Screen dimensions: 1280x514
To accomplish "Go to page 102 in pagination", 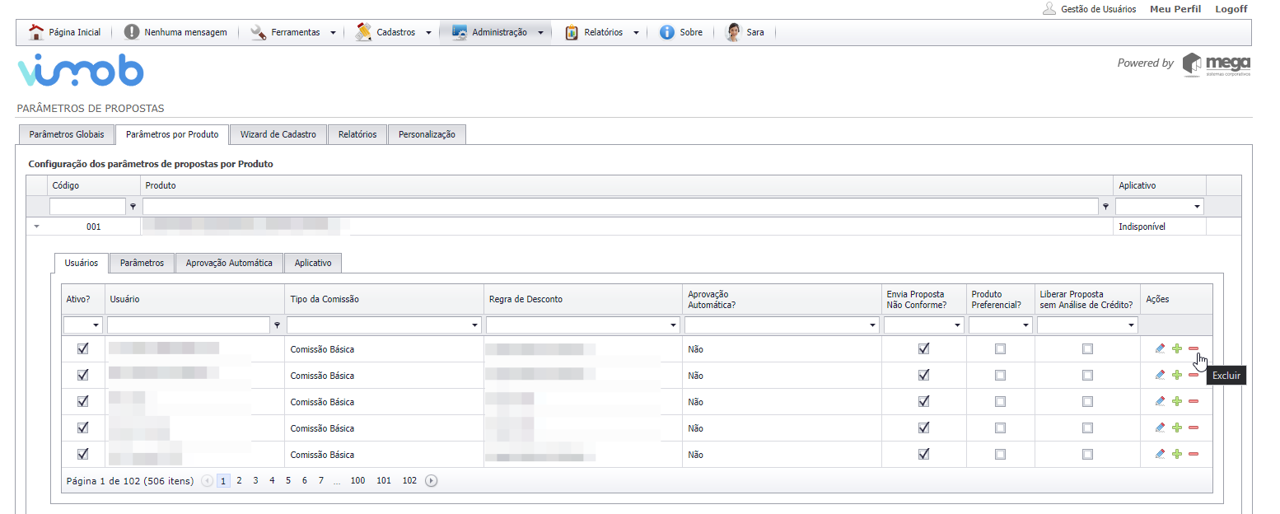I will [x=409, y=481].
